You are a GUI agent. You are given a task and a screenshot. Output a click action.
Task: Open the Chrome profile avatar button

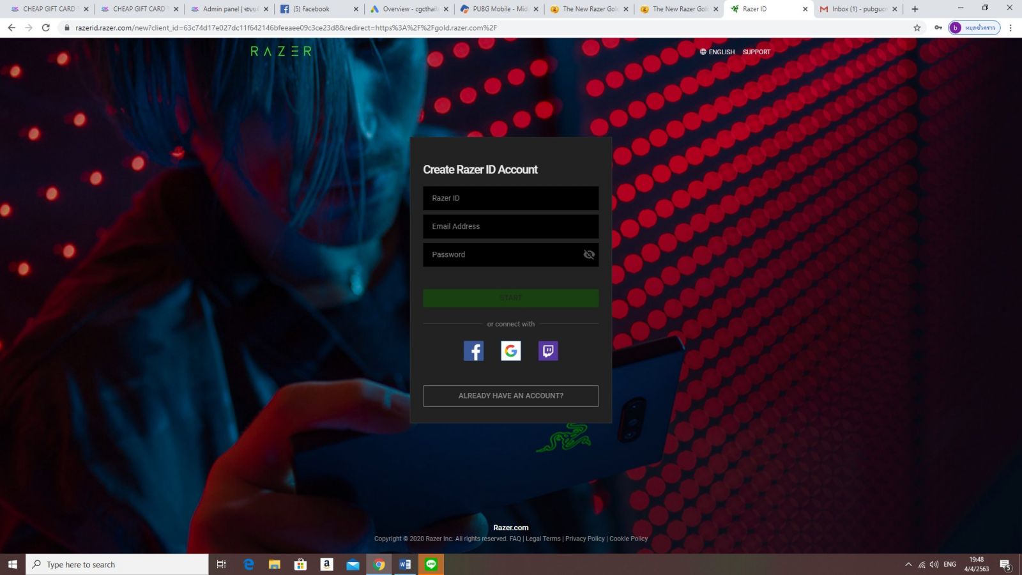point(973,27)
